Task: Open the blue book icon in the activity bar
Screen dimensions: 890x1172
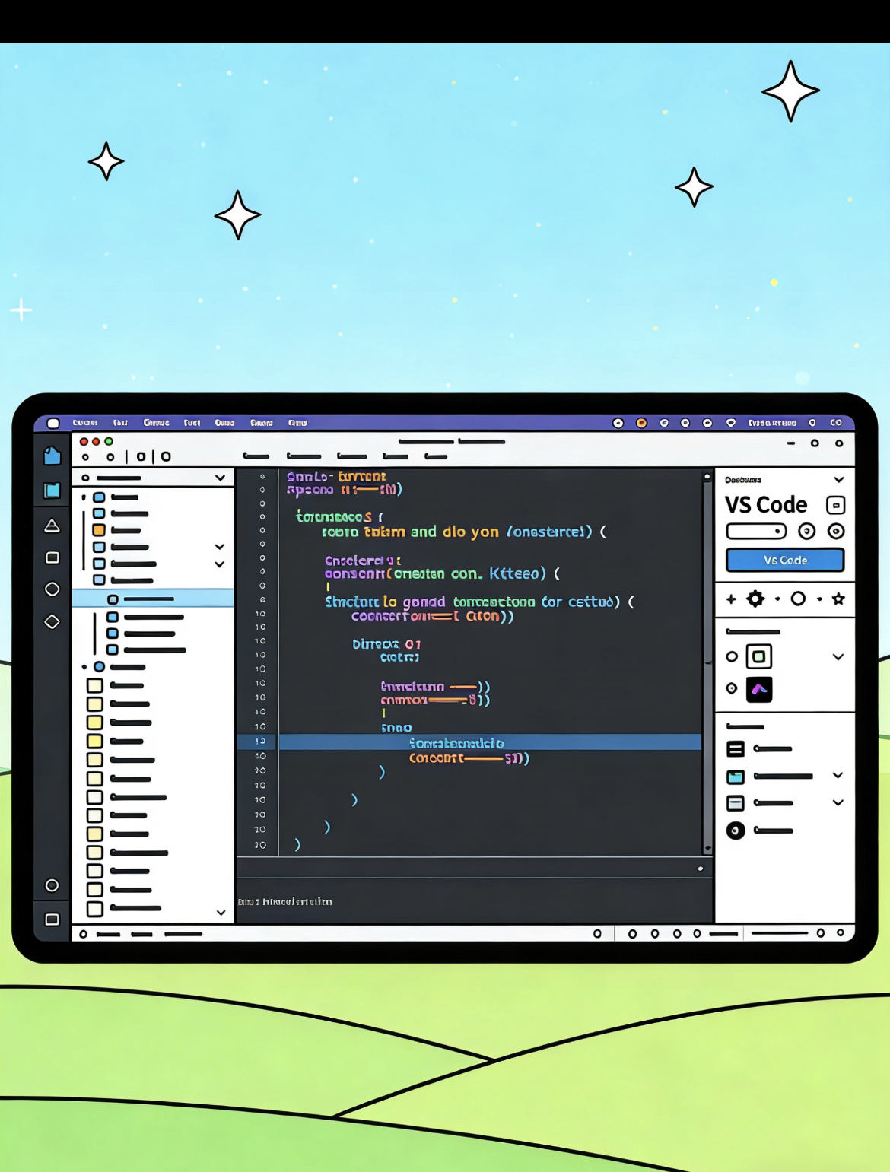Action: click(x=52, y=491)
